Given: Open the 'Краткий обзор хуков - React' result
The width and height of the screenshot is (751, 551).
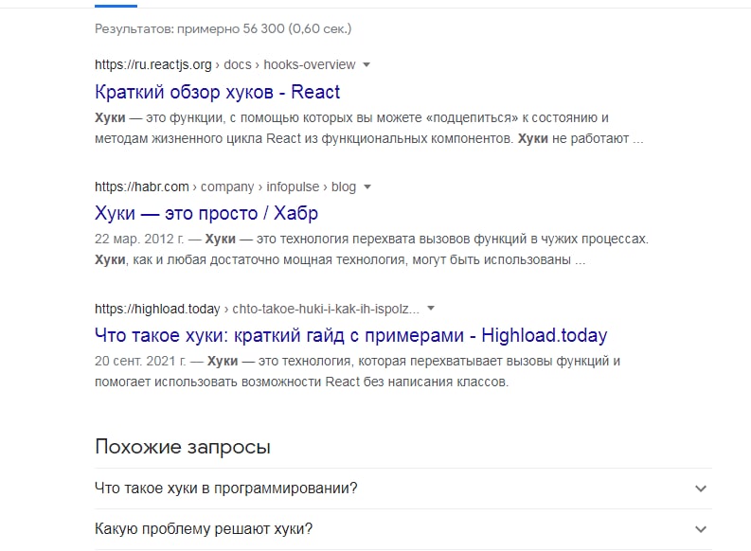Looking at the screenshot, I should click(217, 92).
